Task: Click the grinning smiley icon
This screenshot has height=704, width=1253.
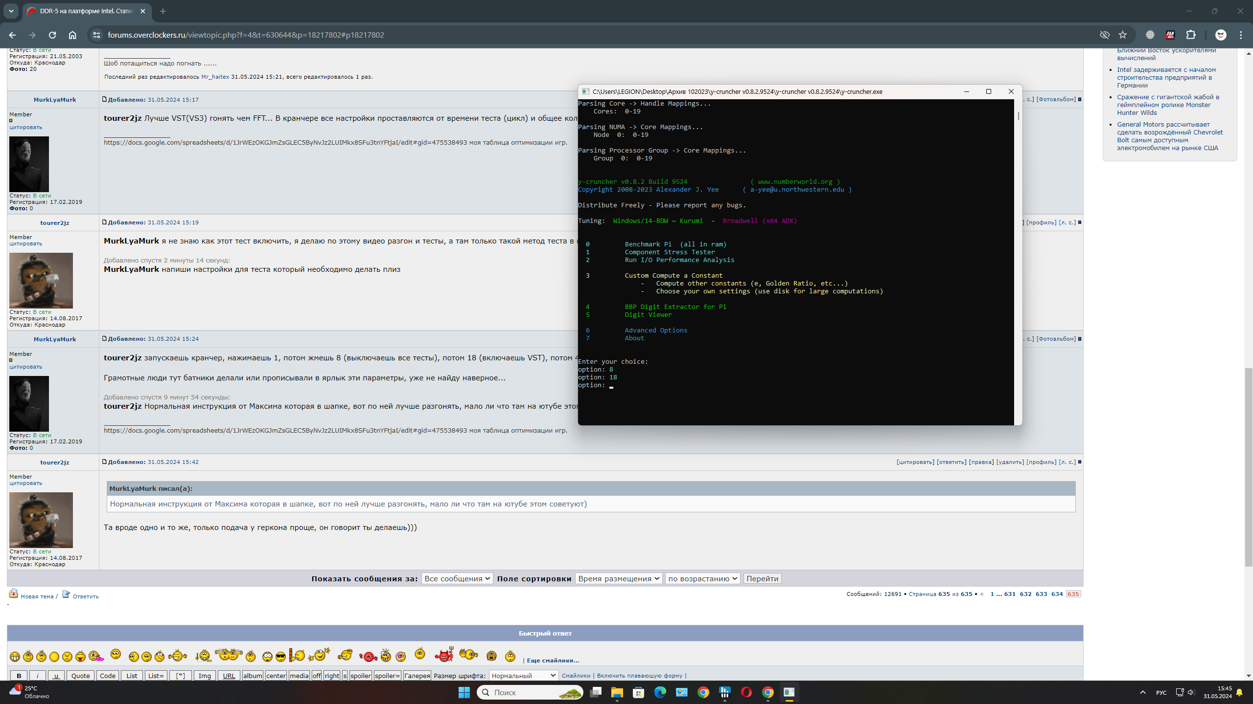Action: (x=15, y=657)
